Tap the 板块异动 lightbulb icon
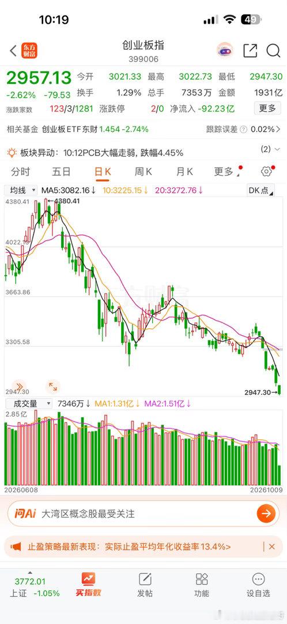The width and height of the screenshot is (287, 624). click(x=12, y=153)
